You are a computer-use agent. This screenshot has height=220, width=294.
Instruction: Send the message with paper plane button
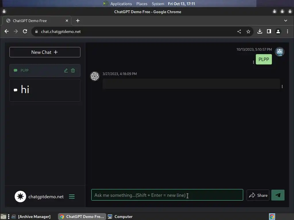pos(278,195)
